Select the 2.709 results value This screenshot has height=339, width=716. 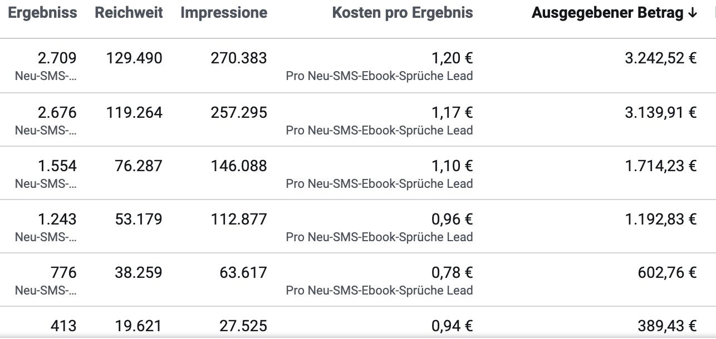click(x=57, y=58)
